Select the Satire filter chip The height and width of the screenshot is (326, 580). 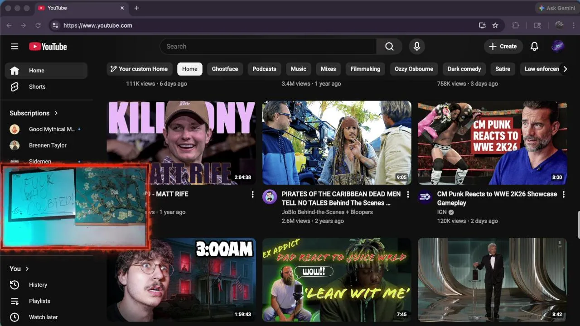(x=503, y=69)
